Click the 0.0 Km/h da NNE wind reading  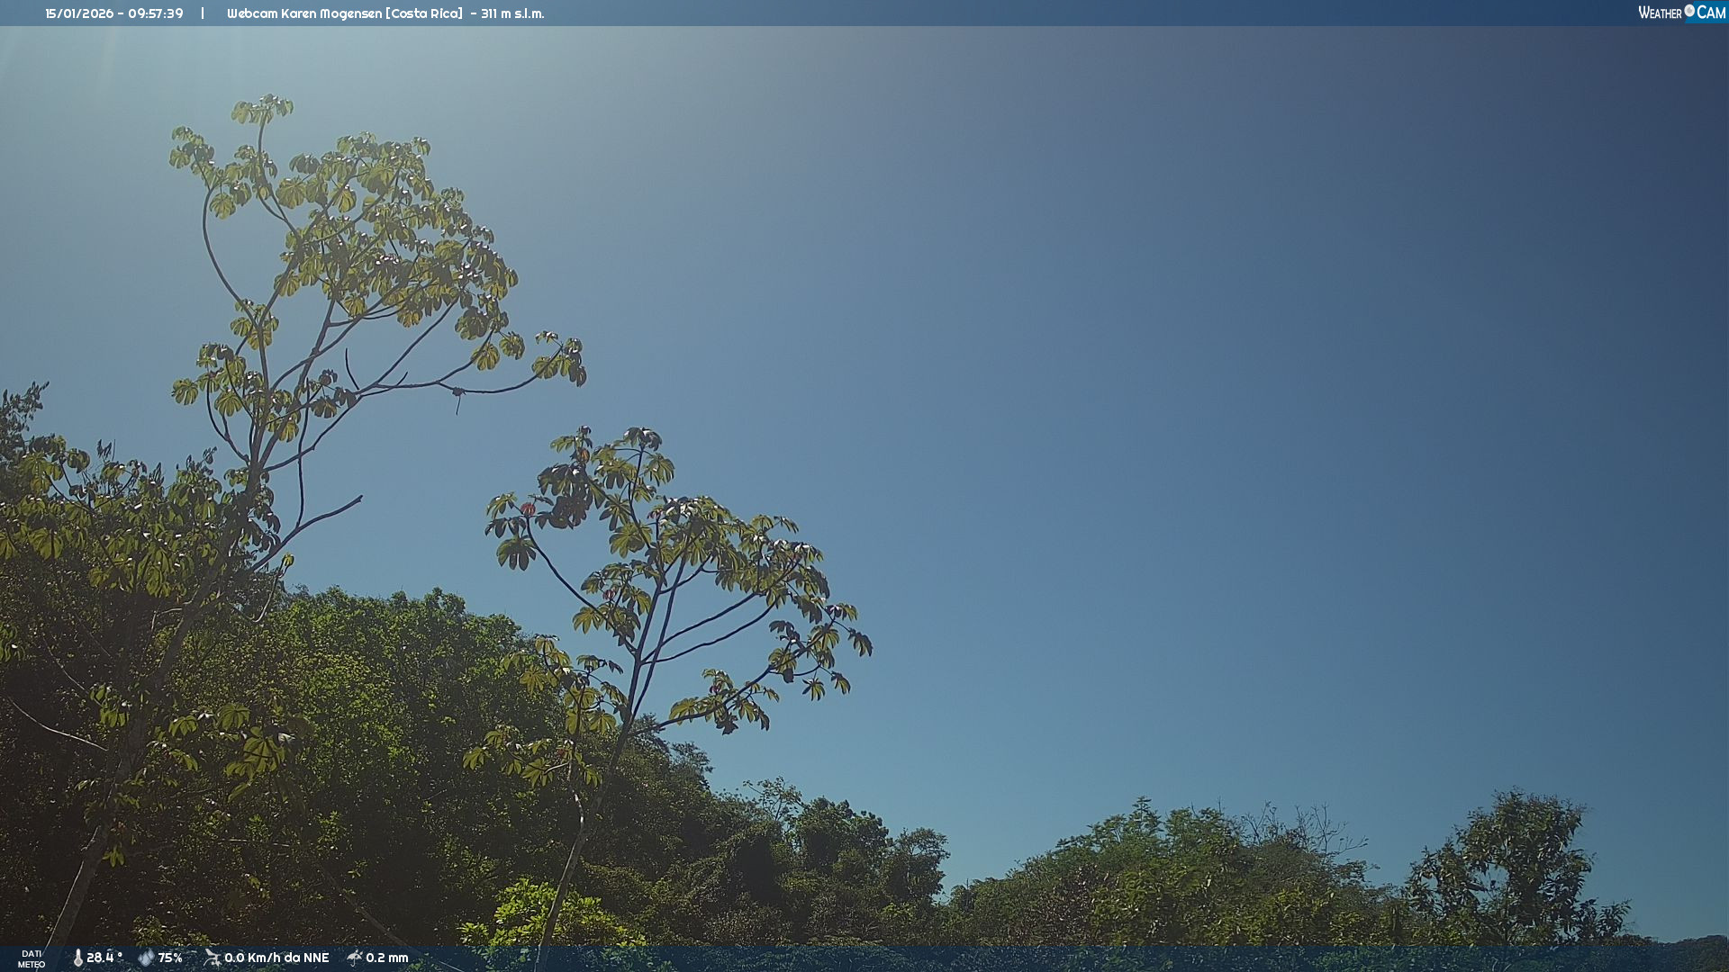pos(276,958)
